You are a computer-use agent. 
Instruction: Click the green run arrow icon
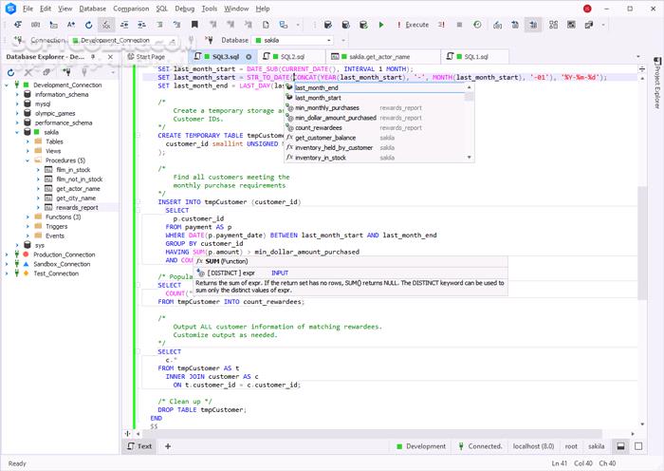click(x=381, y=25)
